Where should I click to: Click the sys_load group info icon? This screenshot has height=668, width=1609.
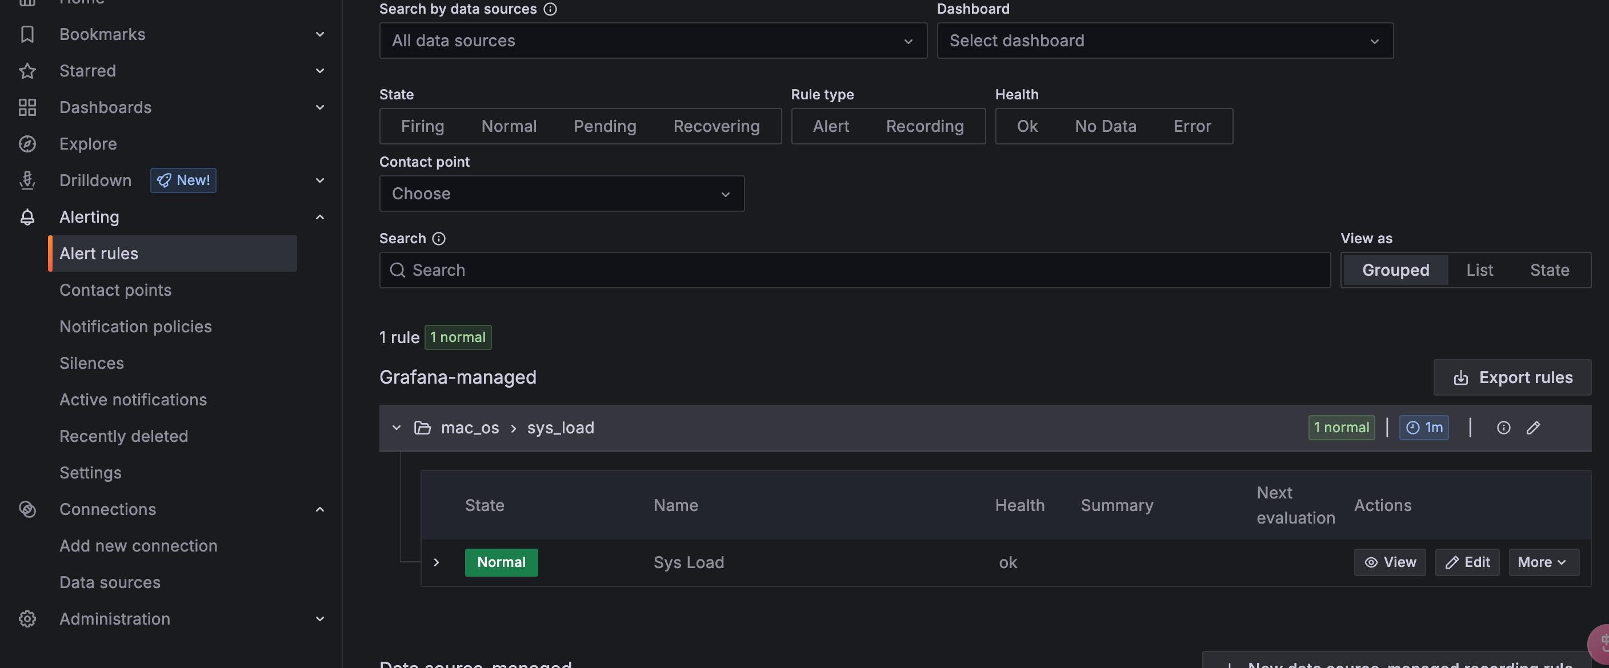(1503, 428)
